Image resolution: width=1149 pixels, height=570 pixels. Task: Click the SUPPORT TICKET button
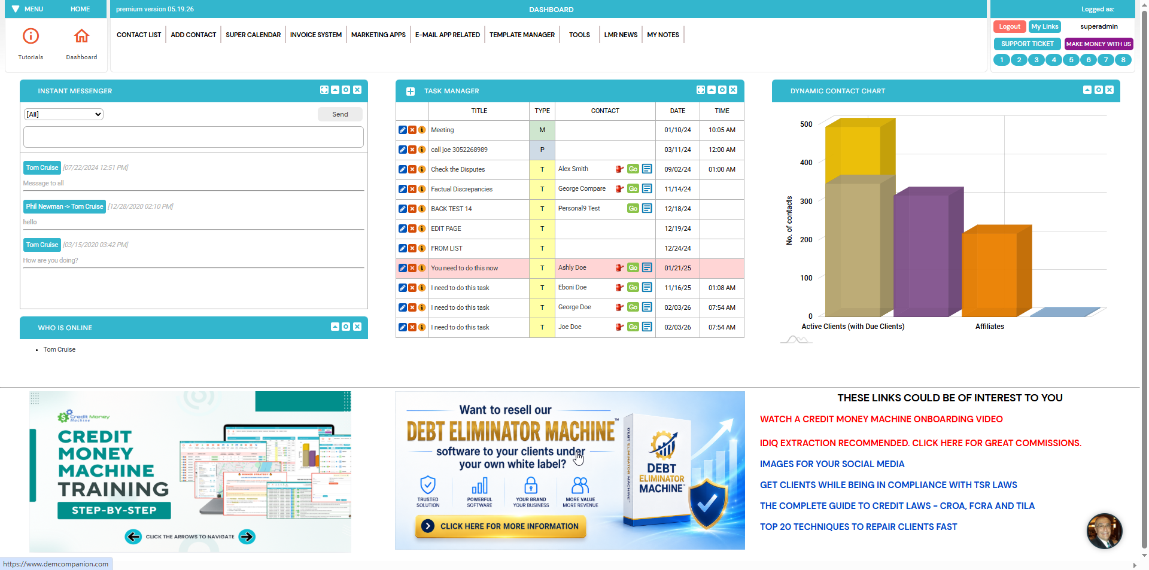click(1027, 44)
